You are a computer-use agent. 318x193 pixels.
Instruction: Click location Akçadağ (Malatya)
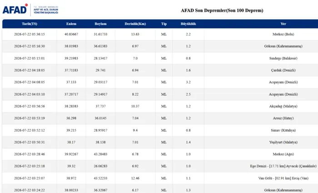(283, 106)
